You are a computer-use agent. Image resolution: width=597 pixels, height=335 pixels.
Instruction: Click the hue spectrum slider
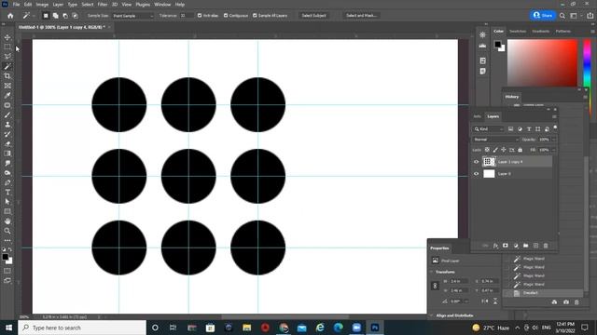click(x=587, y=63)
